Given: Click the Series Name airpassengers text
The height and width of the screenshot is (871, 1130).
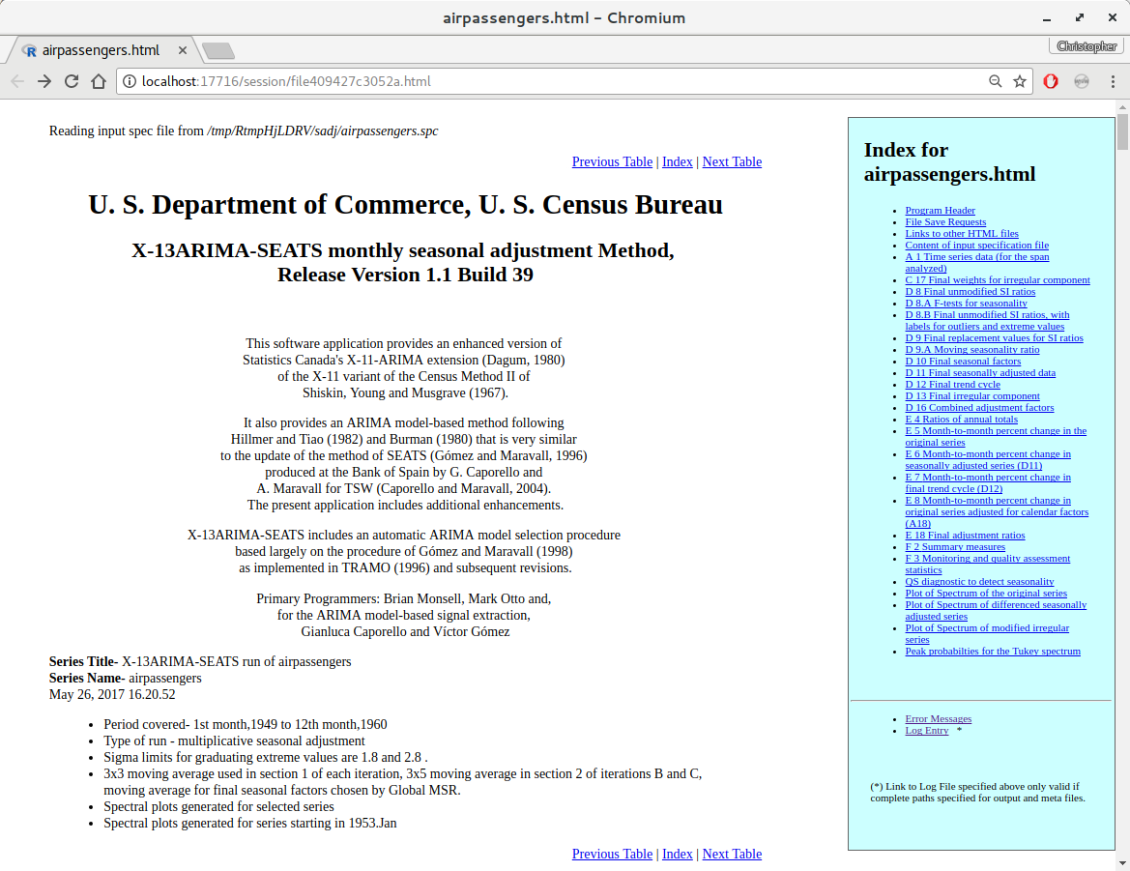Looking at the screenshot, I should [126, 678].
